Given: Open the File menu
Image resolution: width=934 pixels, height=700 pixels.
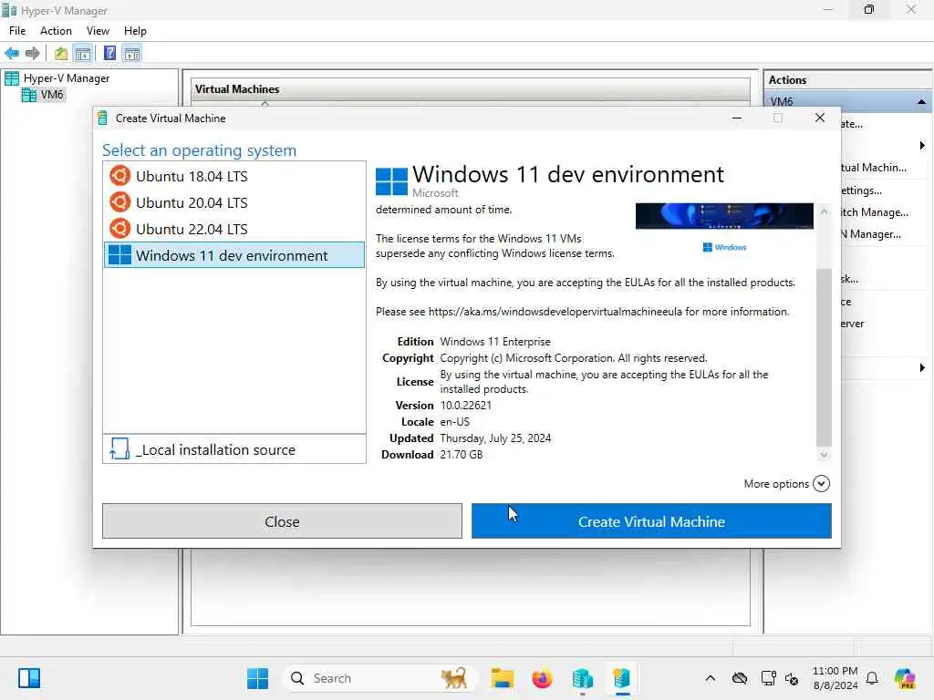Looking at the screenshot, I should [17, 31].
